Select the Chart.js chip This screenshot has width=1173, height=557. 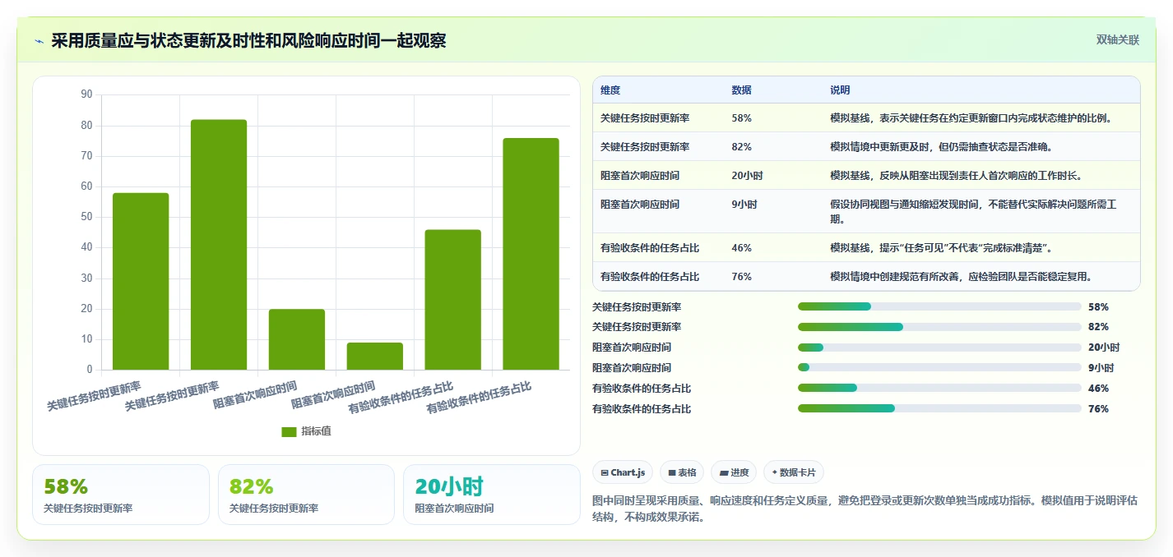[623, 472]
